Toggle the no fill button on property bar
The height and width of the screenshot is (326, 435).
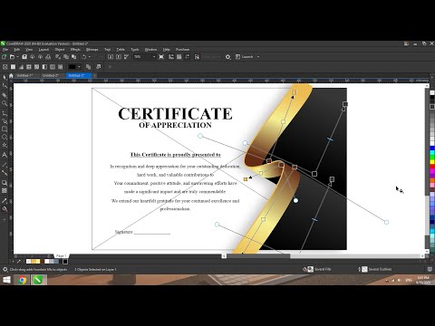pyautogui.click(x=5, y=67)
